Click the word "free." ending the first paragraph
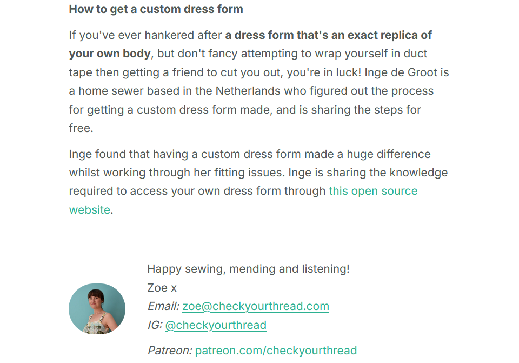The height and width of the screenshot is (363, 519). coord(81,128)
